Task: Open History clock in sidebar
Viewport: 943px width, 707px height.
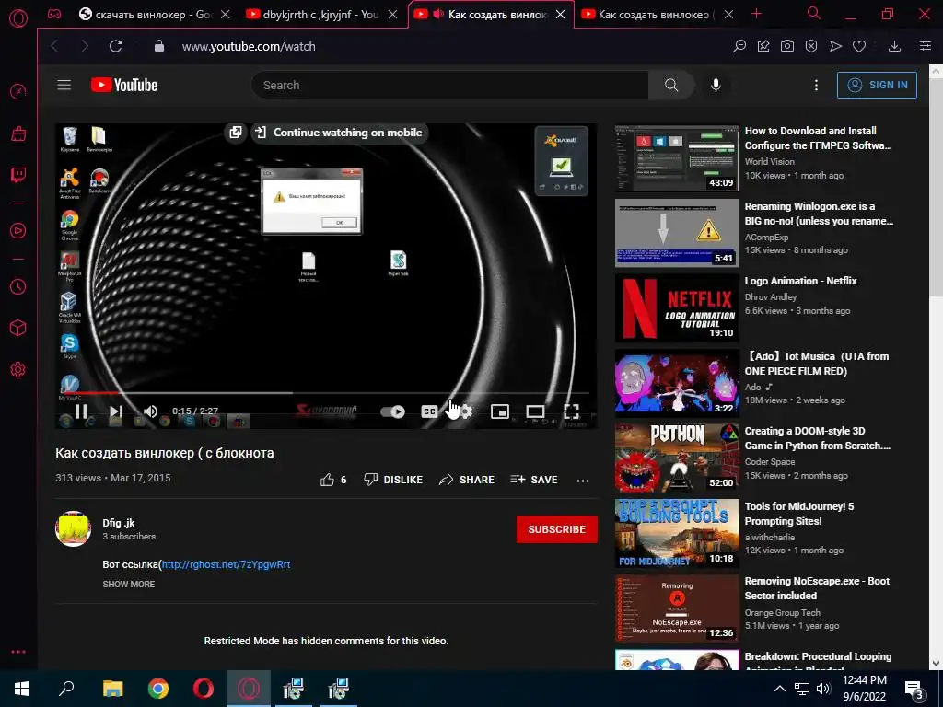Action: (x=18, y=287)
